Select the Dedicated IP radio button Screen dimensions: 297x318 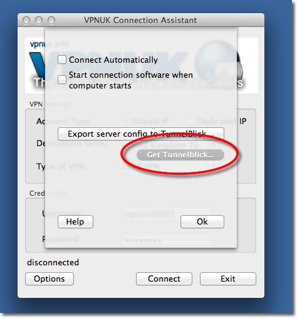click(x=190, y=121)
